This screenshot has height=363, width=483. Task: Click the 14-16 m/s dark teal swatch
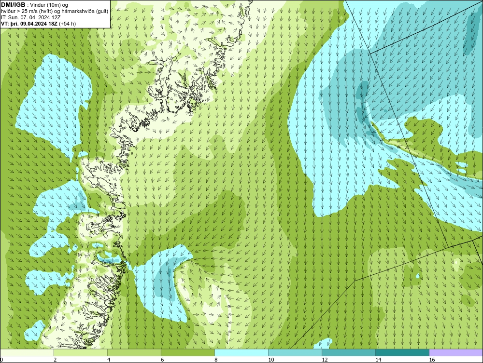[402, 352]
